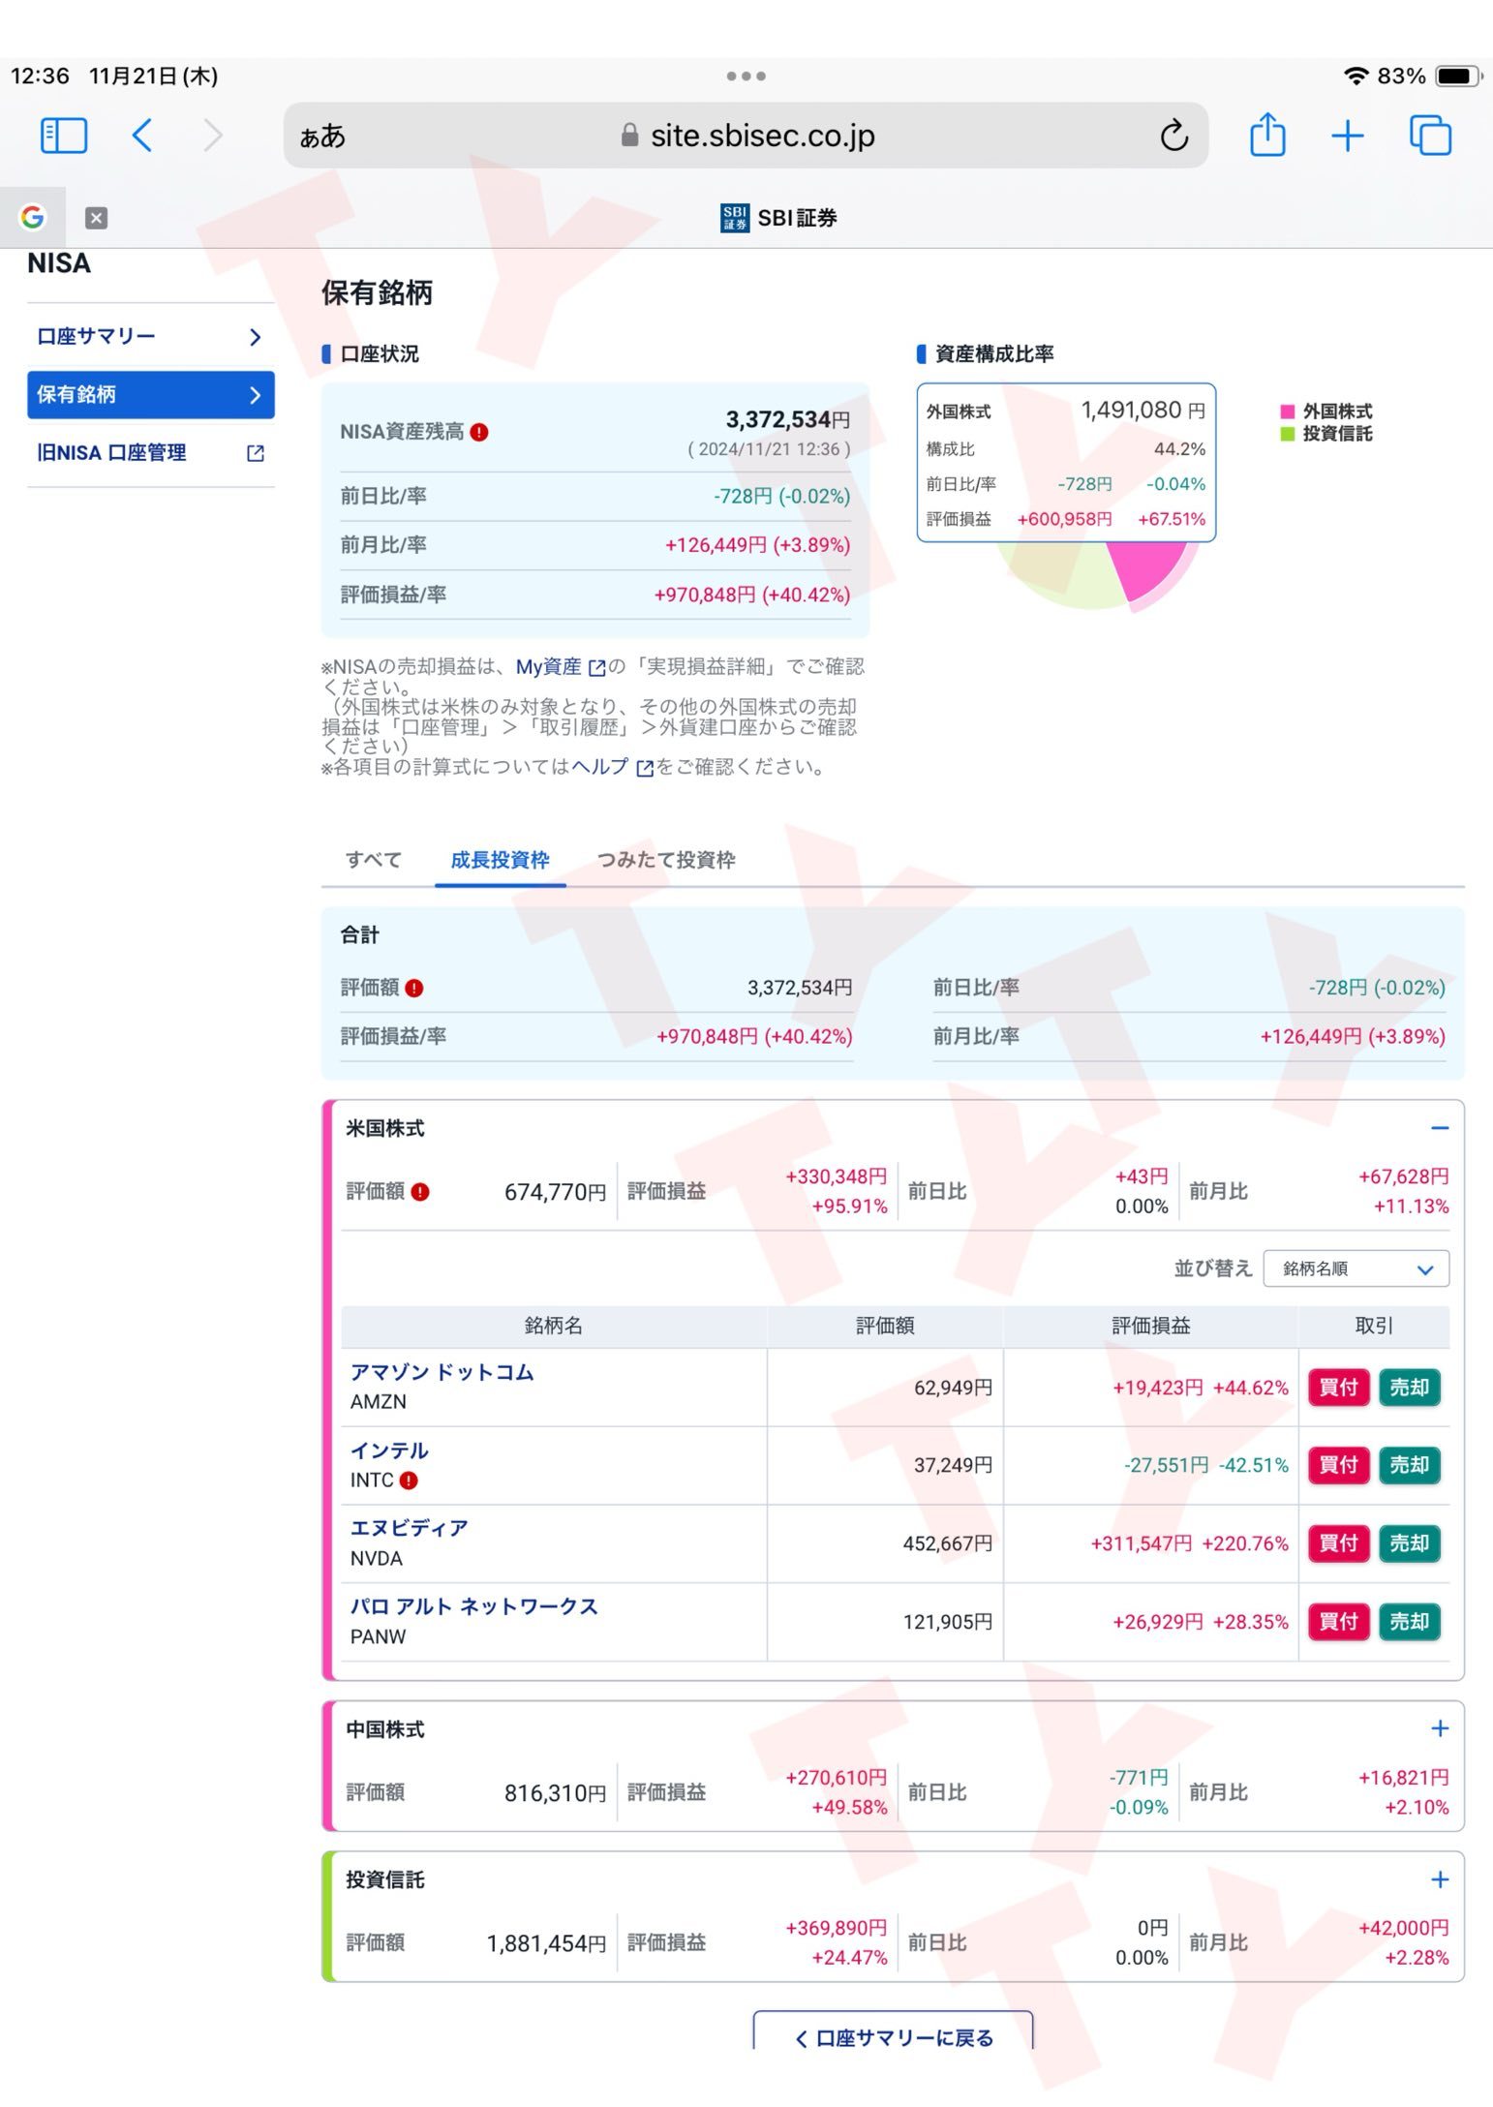
Task: Open the My資産 link
Action: (x=560, y=666)
